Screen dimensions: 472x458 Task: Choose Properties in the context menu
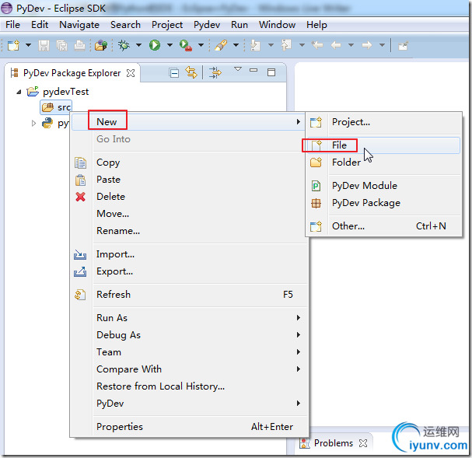pos(188,427)
